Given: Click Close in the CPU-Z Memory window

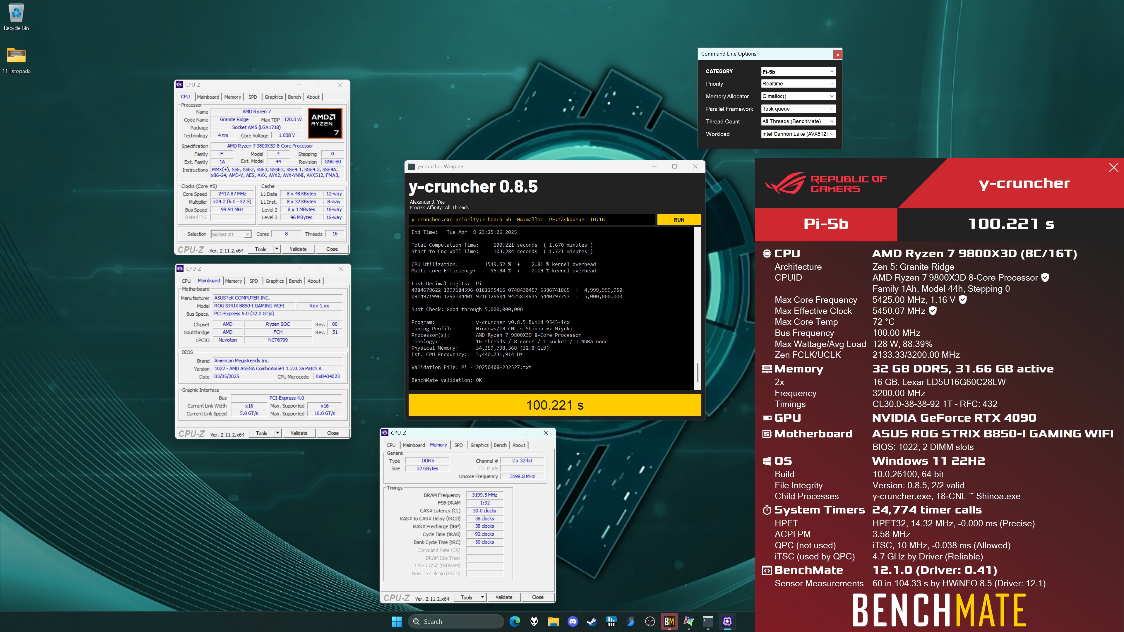Looking at the screenshot, I should [538, 597].
